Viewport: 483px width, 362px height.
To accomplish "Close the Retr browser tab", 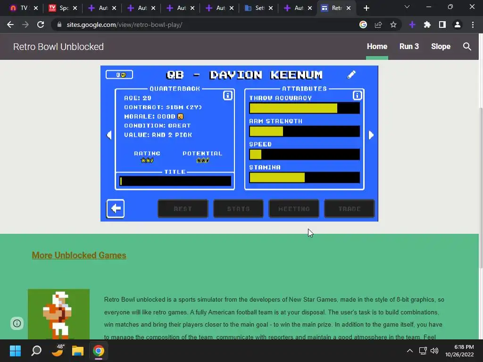I will 349,8.
